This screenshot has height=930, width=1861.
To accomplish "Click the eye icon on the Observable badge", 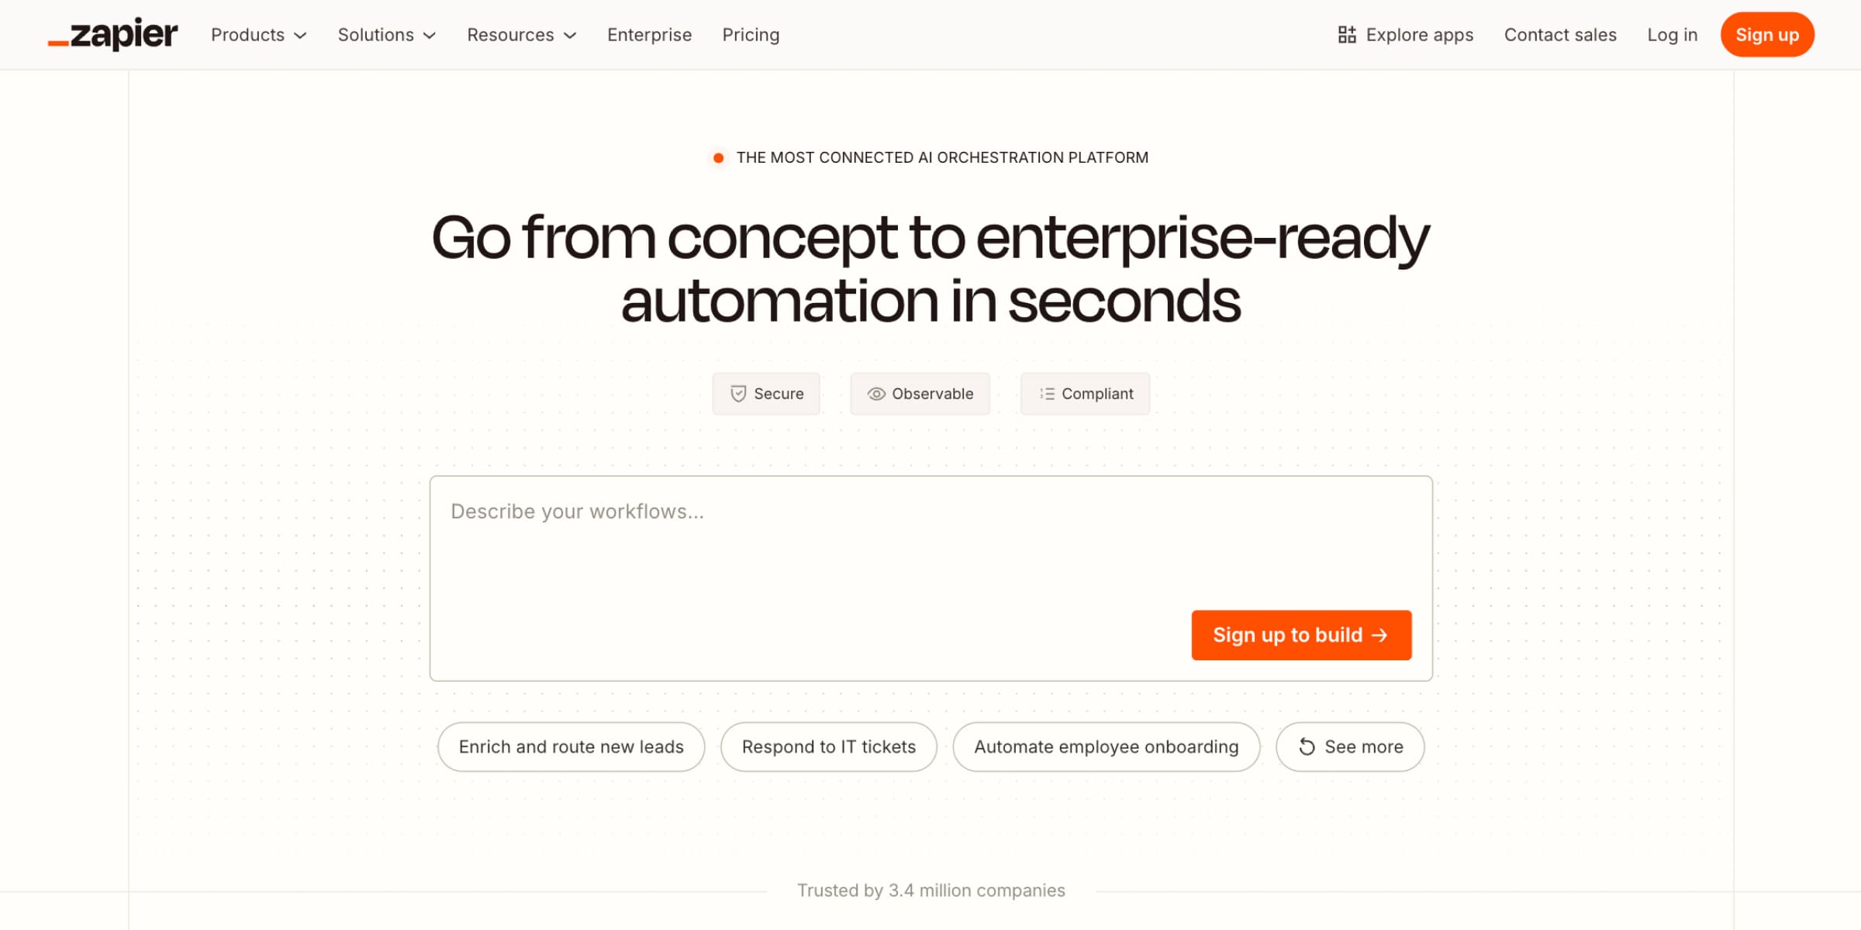I will click(x=876, y=394).
